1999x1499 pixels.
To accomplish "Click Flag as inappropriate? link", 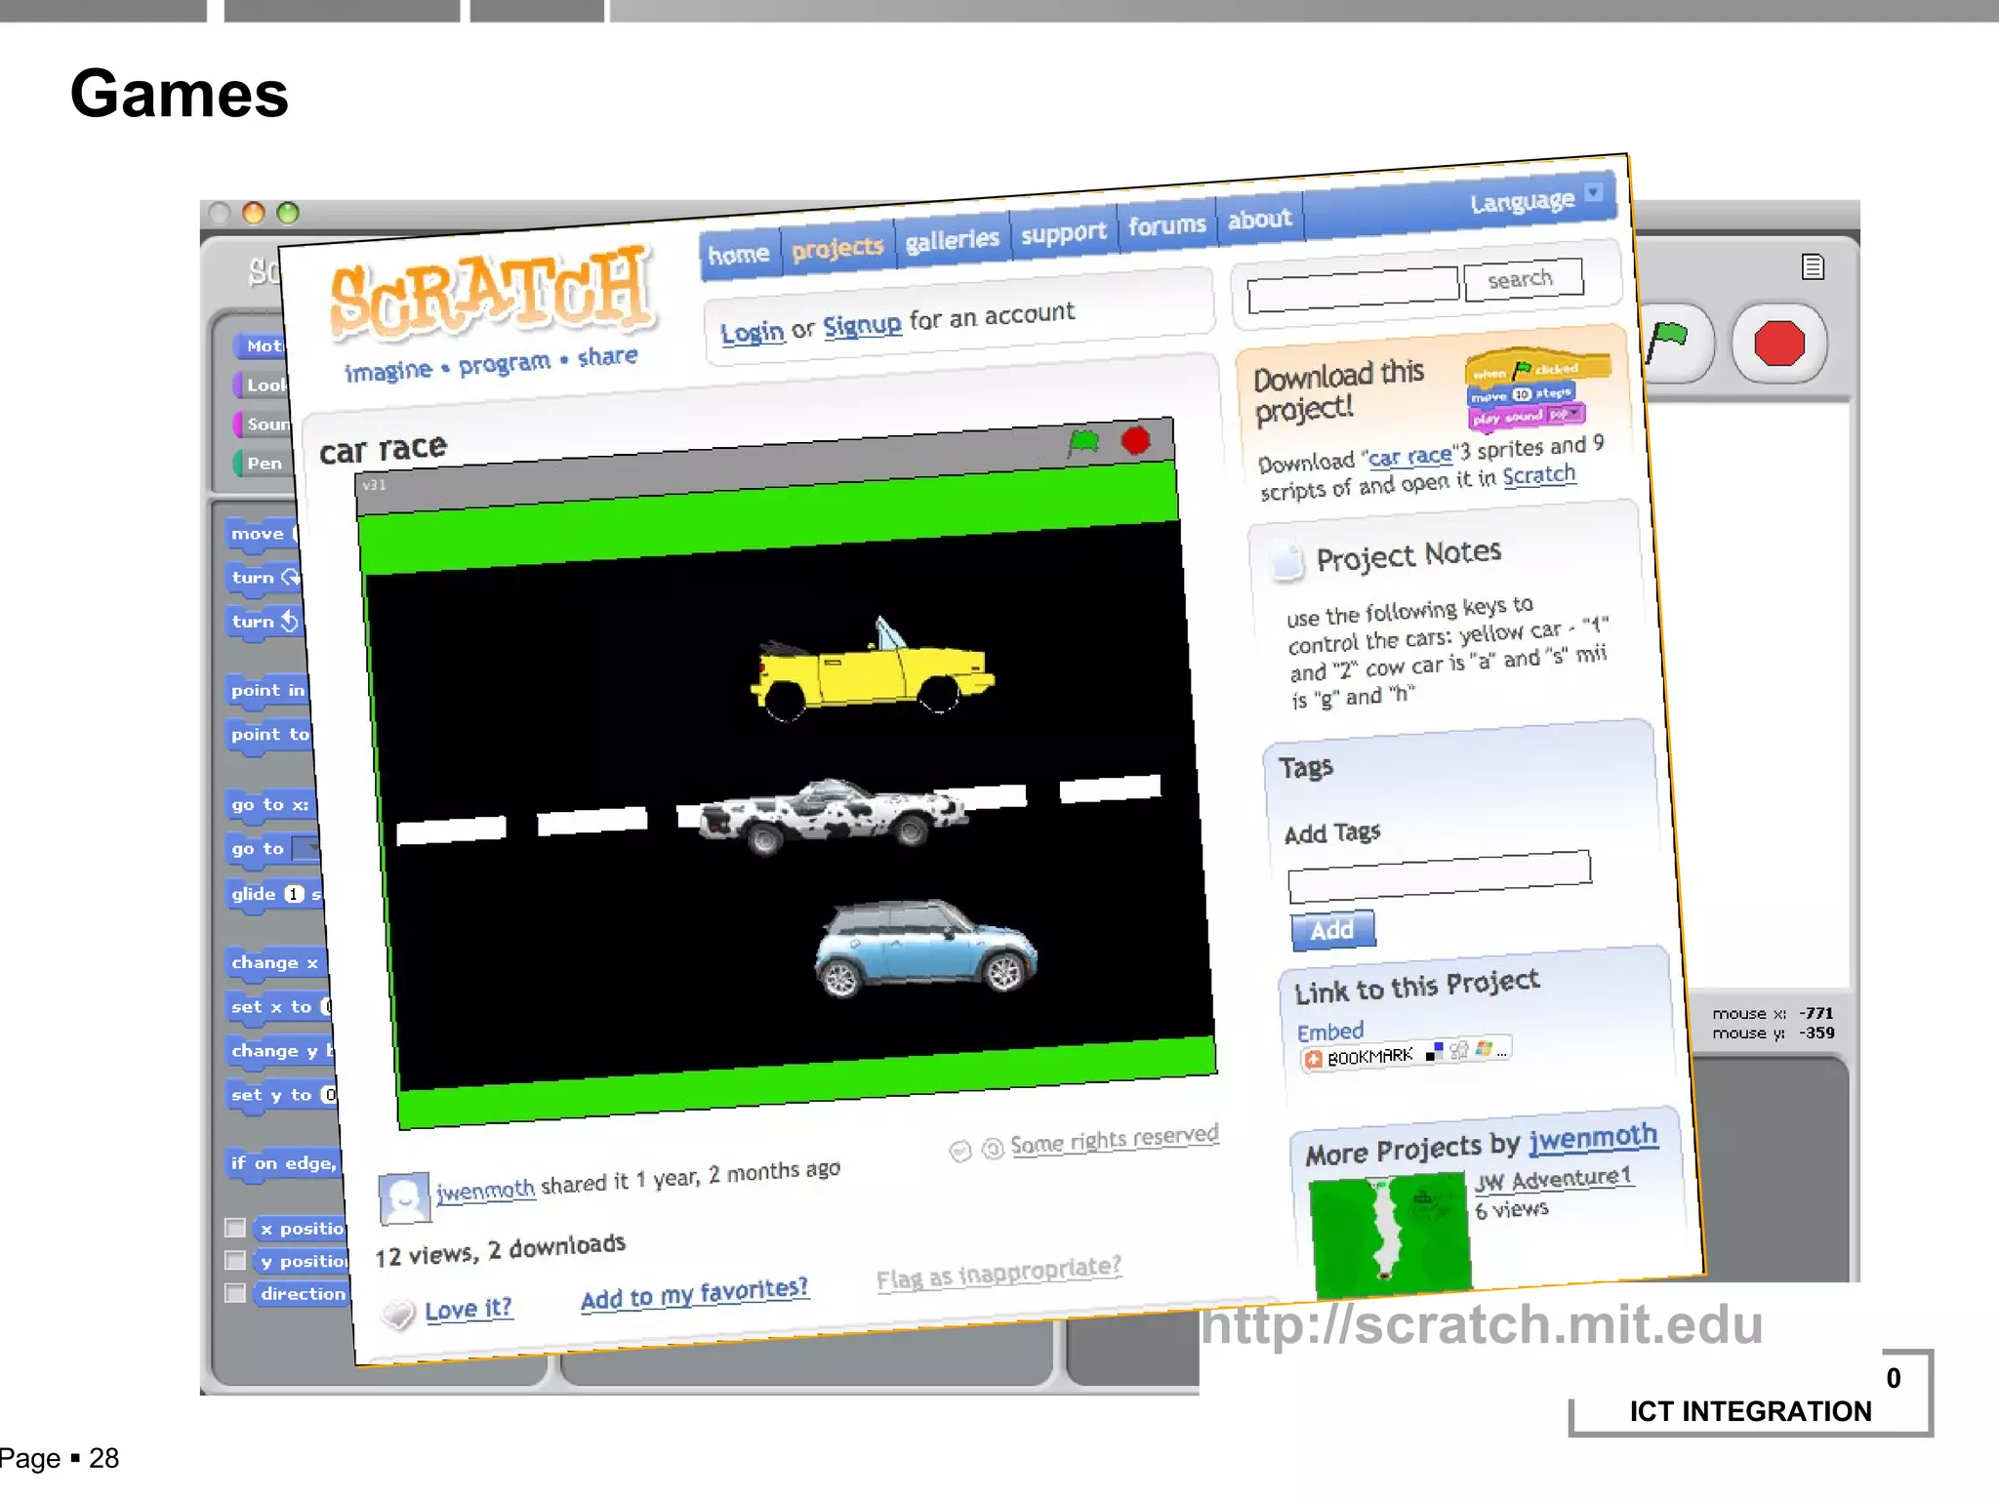I will pyautogui.click(x=999, y=1273).
